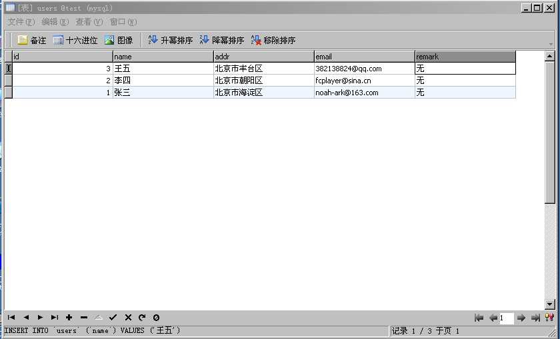Click the vertical scrollbar thumb
Image resolution: width=560 pixels, height=339 pixels.
[x=549, y=133]
